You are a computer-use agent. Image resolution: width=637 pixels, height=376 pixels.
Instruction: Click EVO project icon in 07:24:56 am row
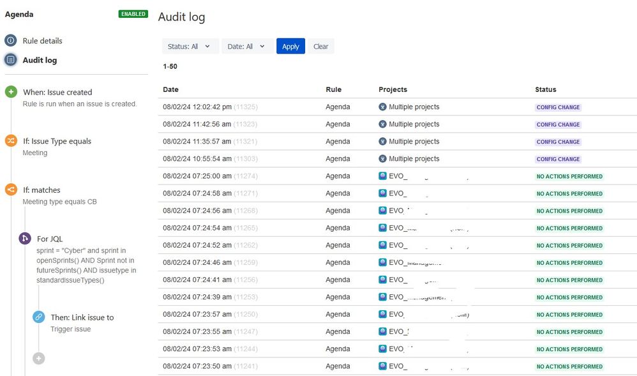click(x=382, y=211)
